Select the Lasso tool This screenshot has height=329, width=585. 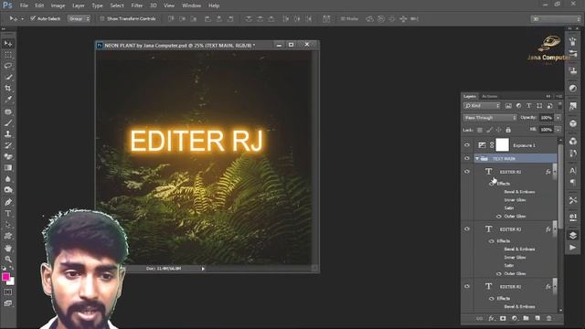tap(8, 66)
